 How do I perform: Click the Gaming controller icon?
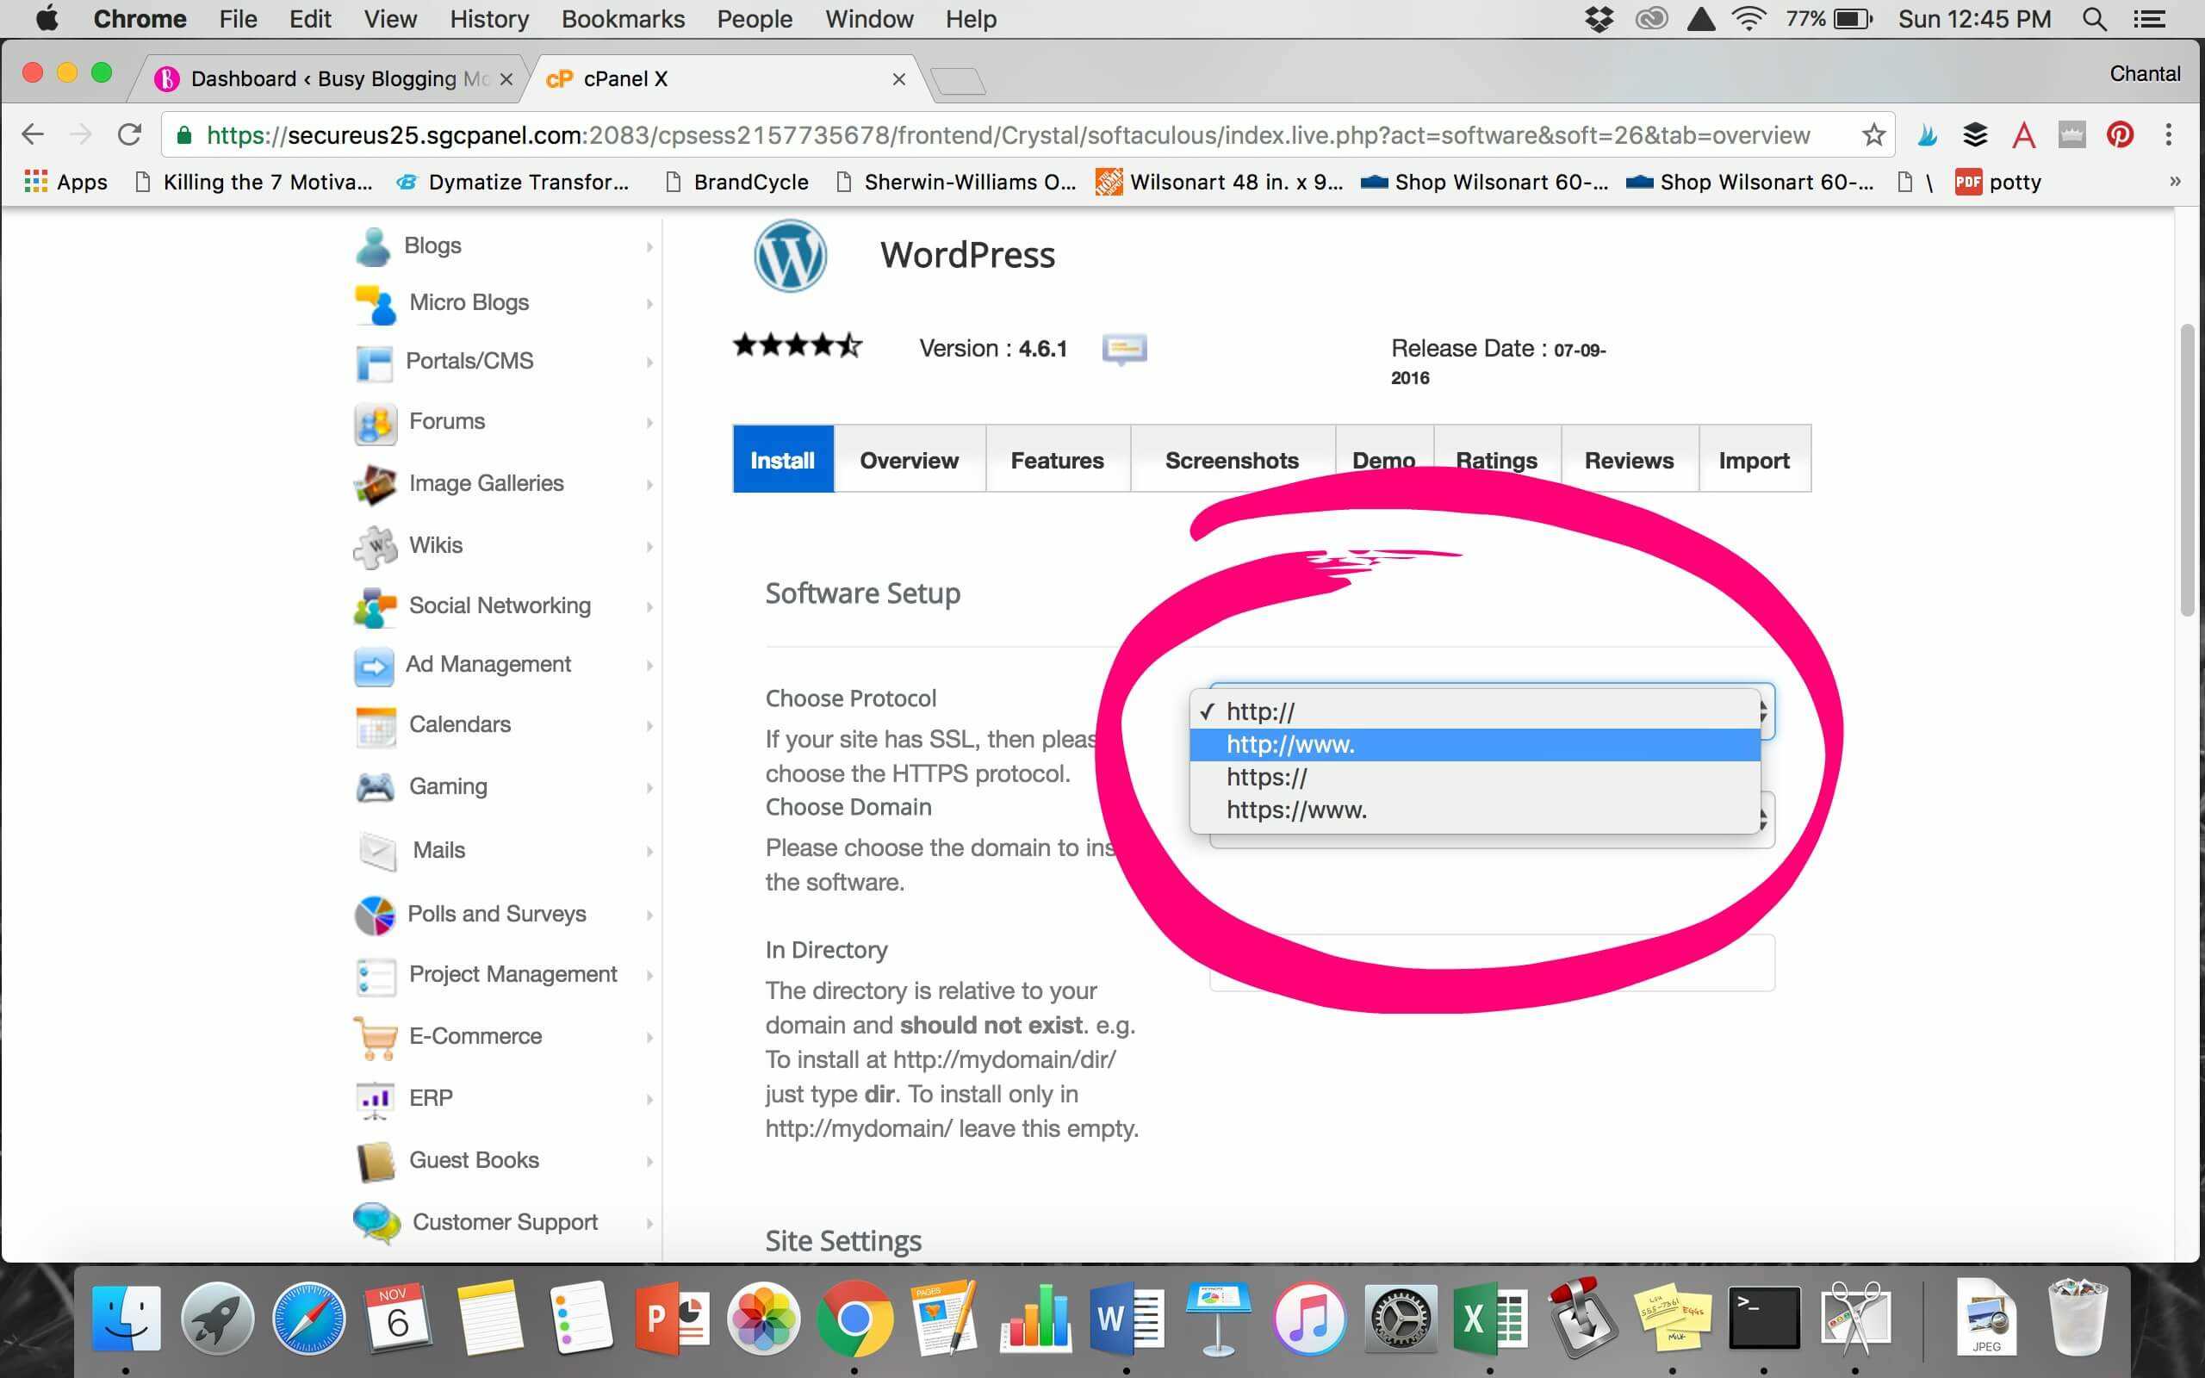375,786
